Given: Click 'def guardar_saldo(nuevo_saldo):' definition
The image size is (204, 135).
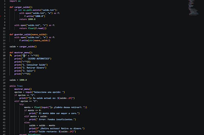Looking at the screenshot, I should (x=28, y=34).
